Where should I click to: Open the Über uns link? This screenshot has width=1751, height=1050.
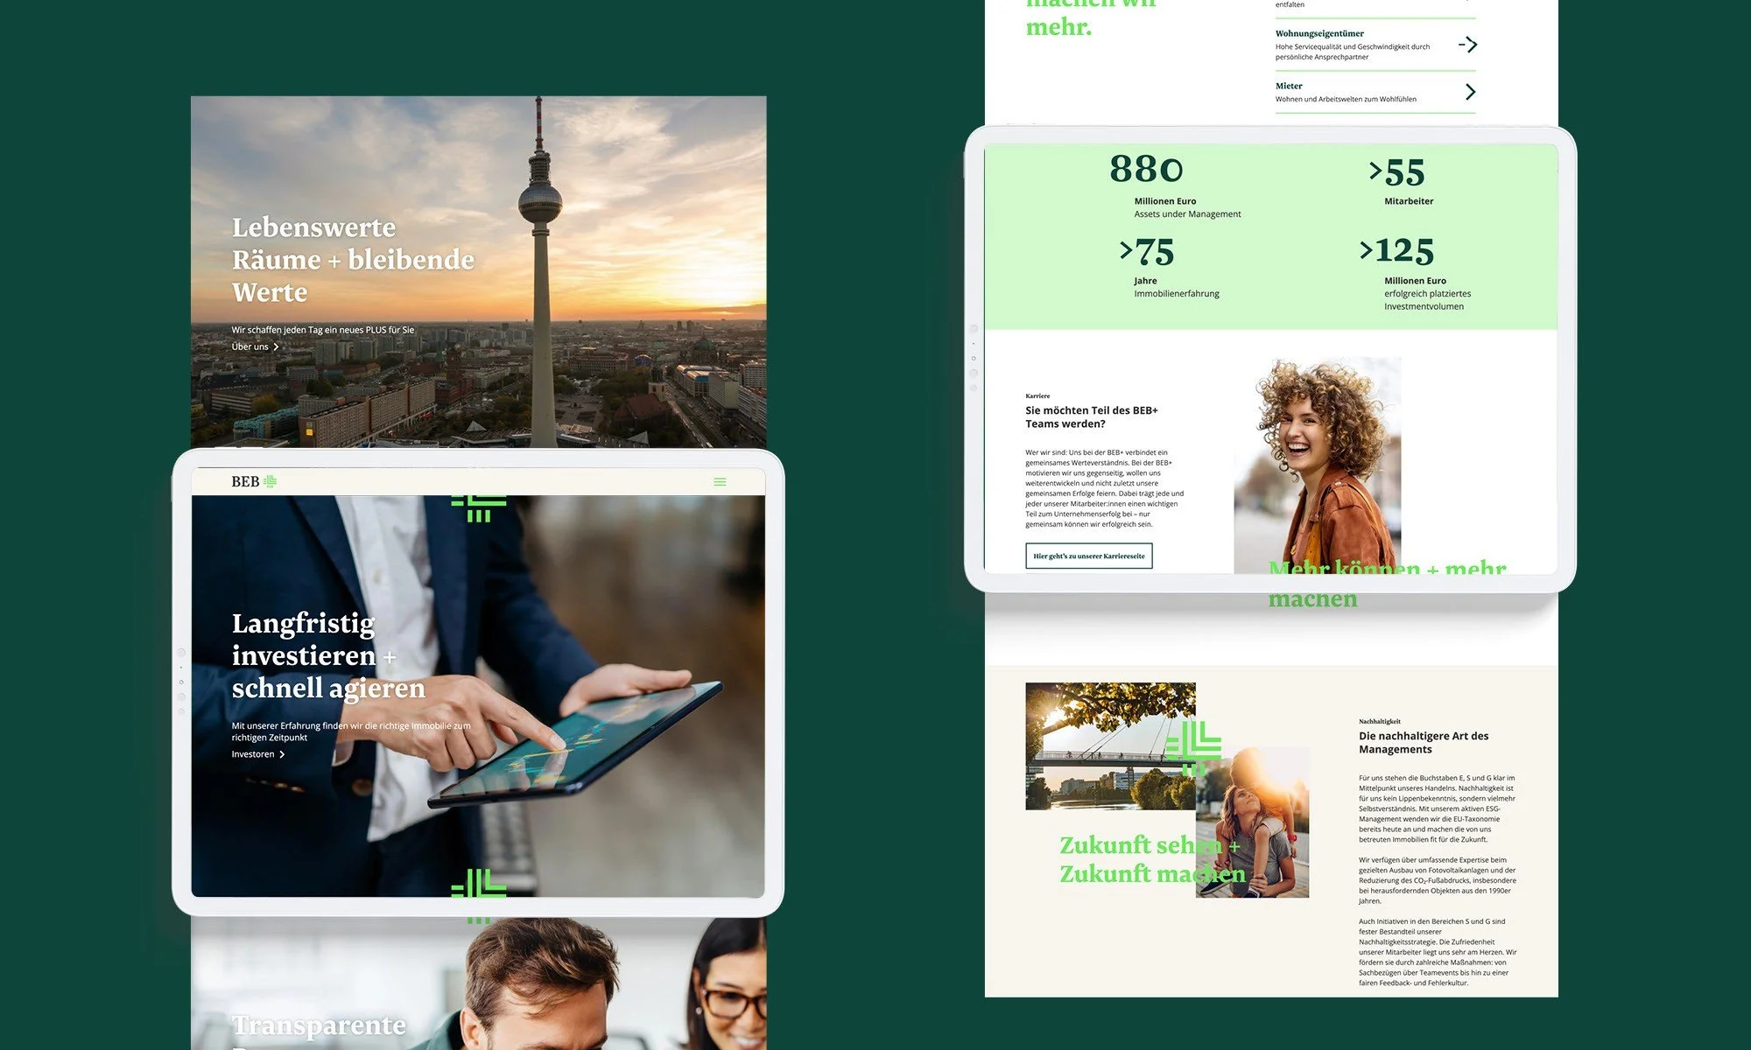[250, 346]
